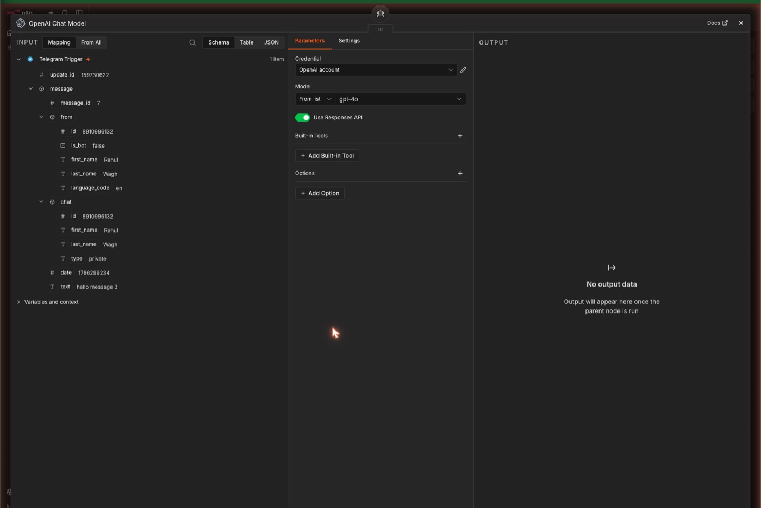
Task: Click the chat assistant icon at top center
Action: [380, 14]
